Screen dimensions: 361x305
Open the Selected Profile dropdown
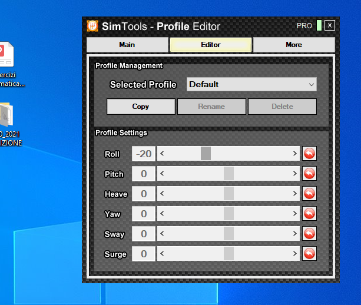click(251, 84)
